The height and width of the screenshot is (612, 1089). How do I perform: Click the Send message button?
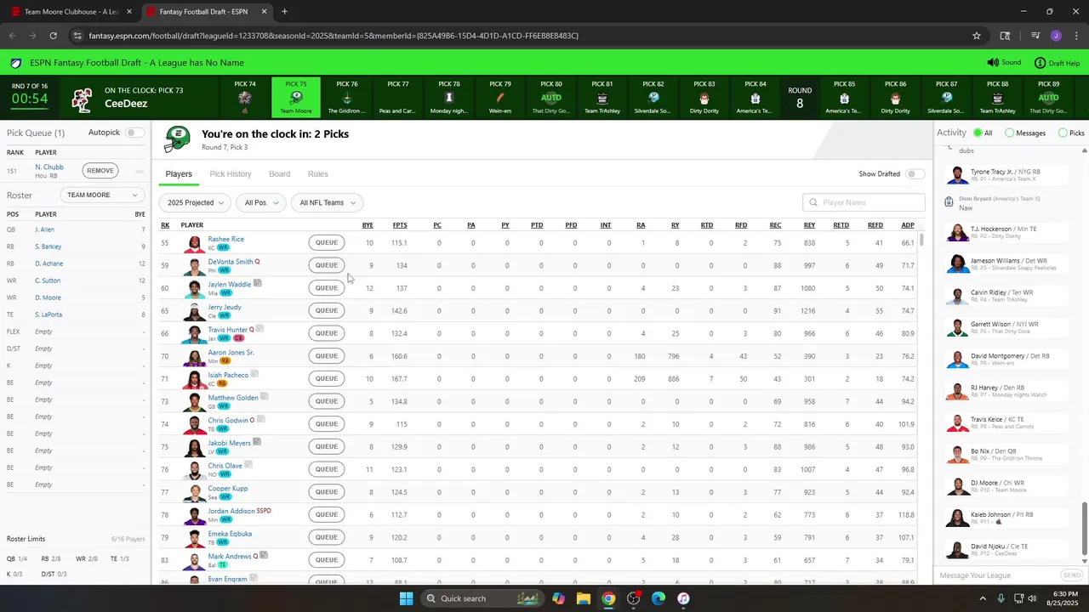click(1071, 575)
